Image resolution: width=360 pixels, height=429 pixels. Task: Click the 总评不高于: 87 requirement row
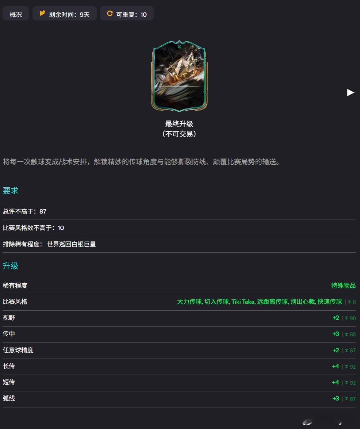(x=179, y=211)
